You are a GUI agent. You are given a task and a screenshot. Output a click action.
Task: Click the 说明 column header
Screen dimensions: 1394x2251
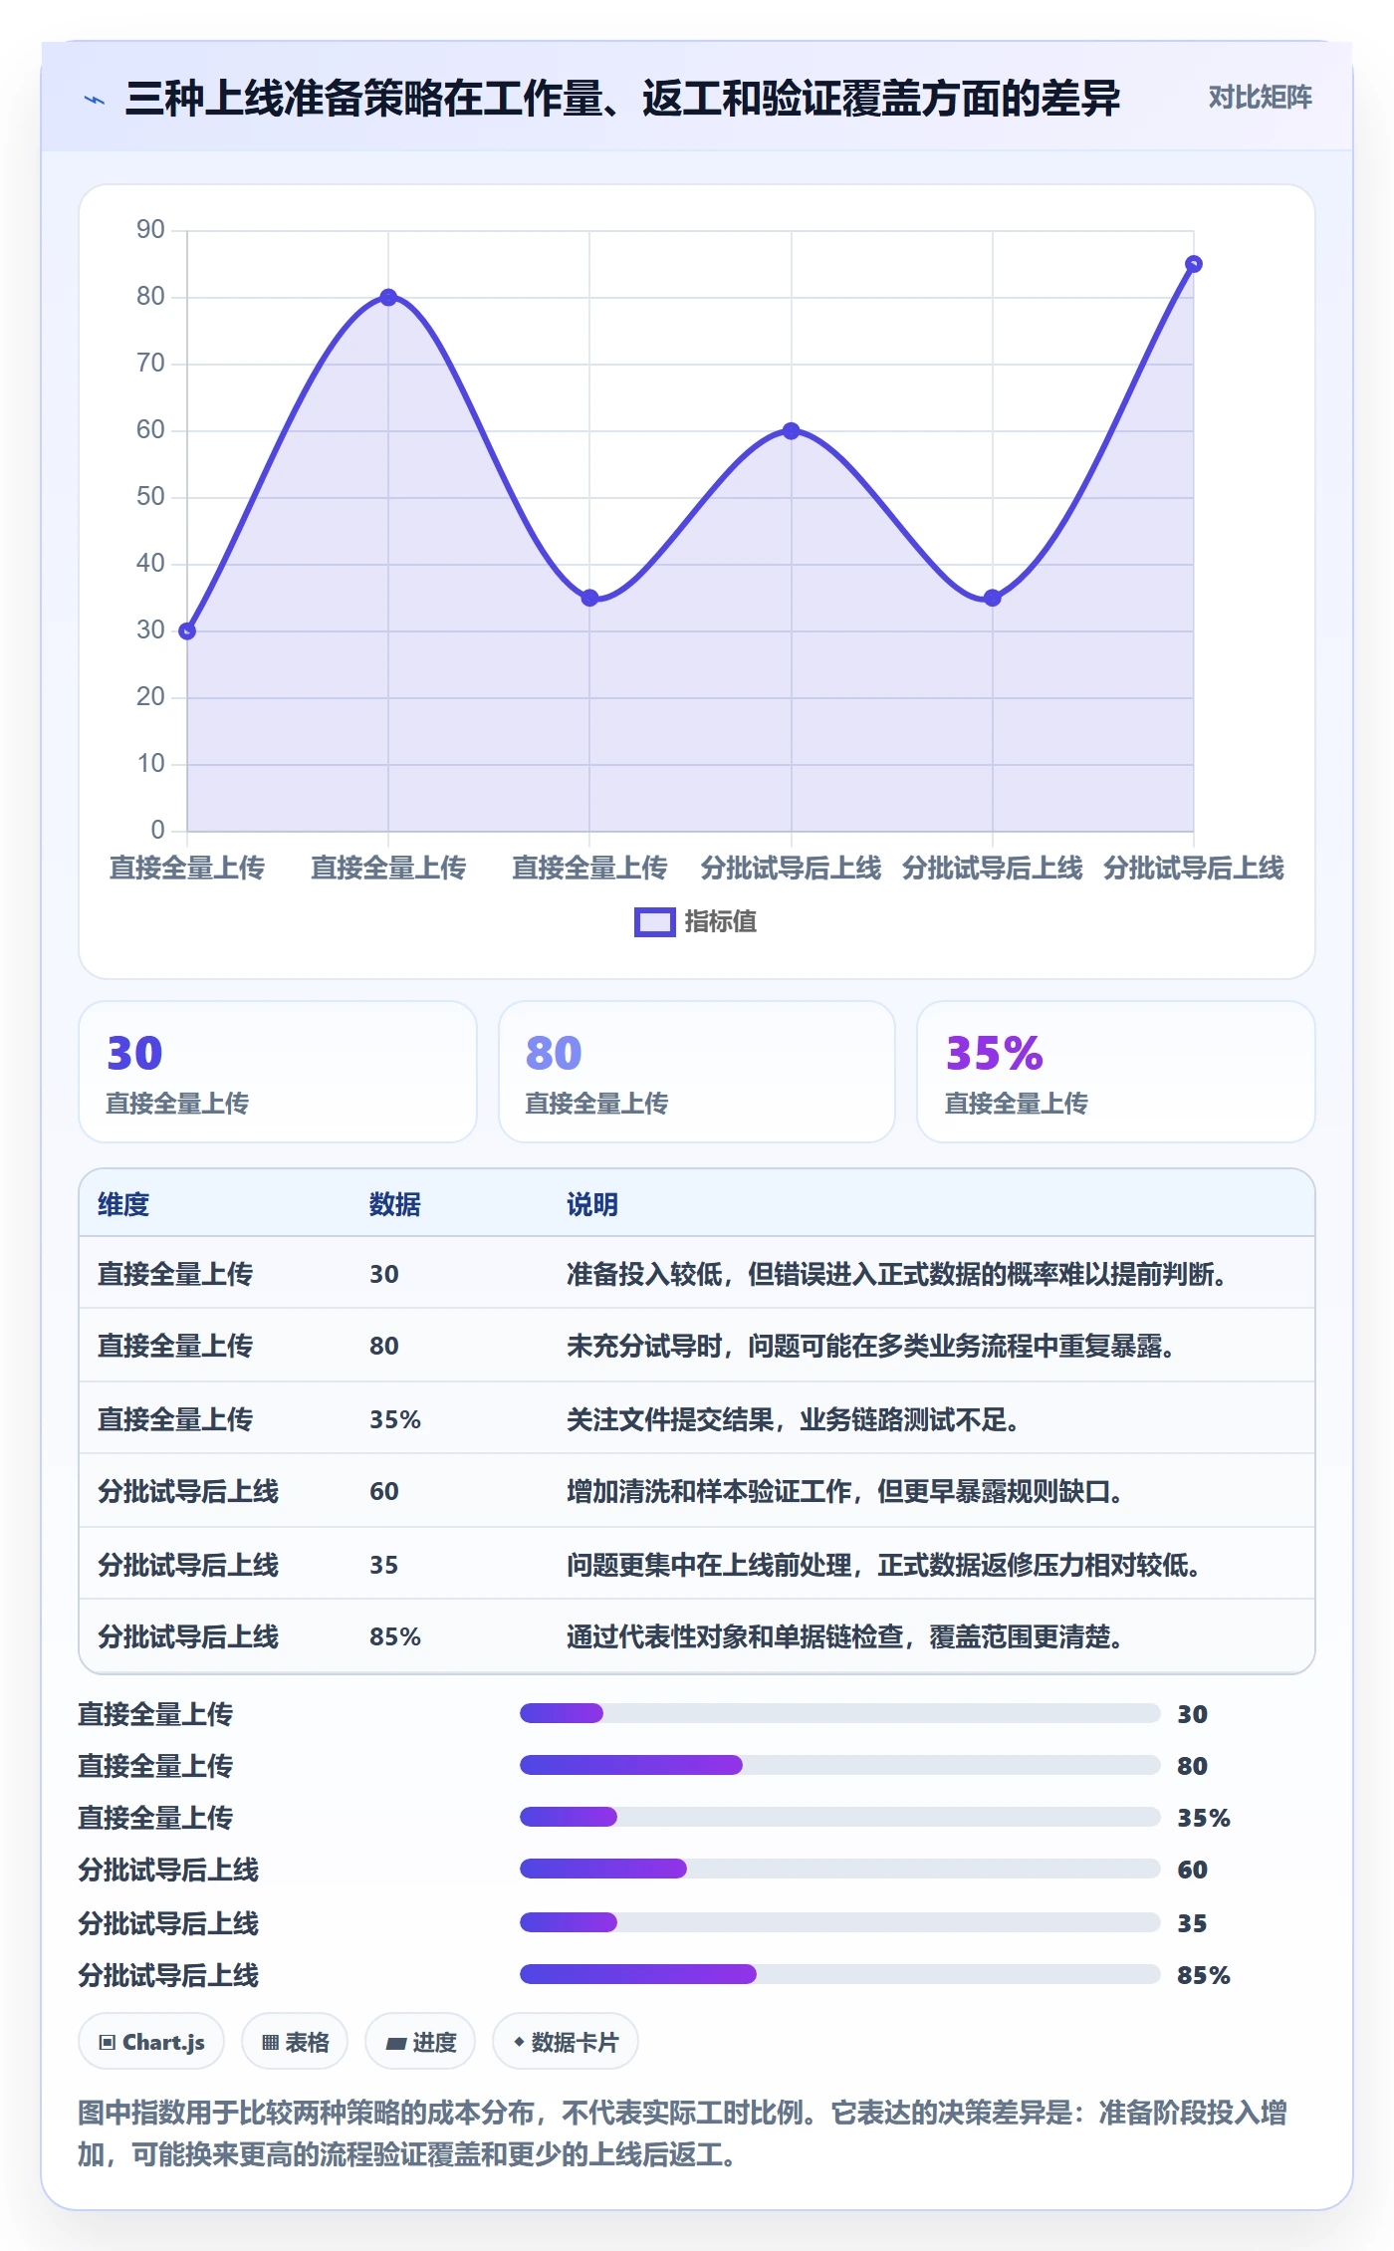click(x=592, y=1205)
